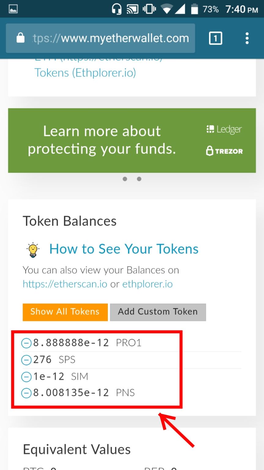264x470 pixels.
Task: Remove the SIM token minus icon
Action: click(26, 377)
